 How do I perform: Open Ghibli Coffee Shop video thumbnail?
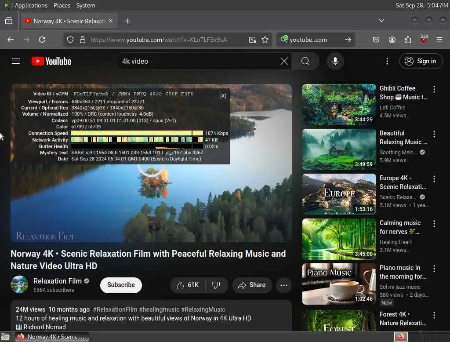point(339,105)
